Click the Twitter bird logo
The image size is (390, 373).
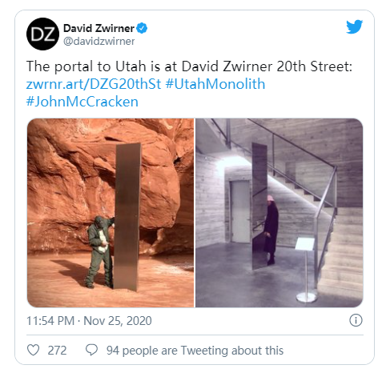coord(354,26)
